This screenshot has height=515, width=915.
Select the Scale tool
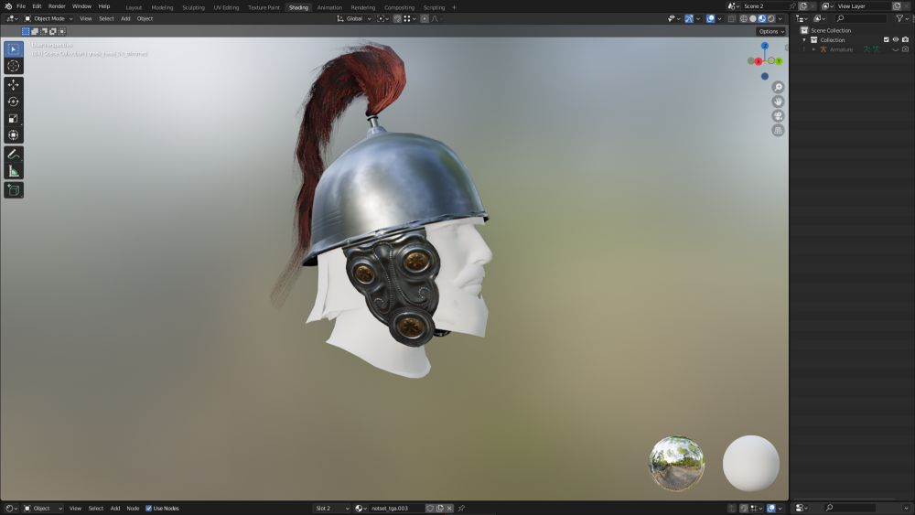point(14,118)
